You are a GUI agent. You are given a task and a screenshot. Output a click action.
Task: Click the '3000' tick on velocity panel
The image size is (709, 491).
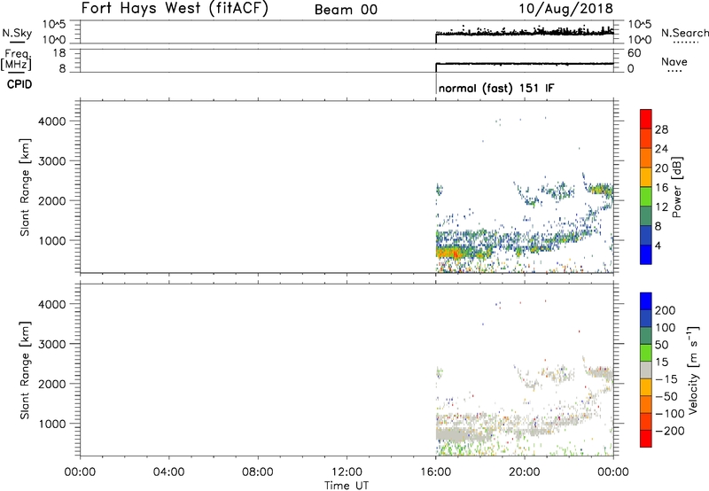click(52, 344)
